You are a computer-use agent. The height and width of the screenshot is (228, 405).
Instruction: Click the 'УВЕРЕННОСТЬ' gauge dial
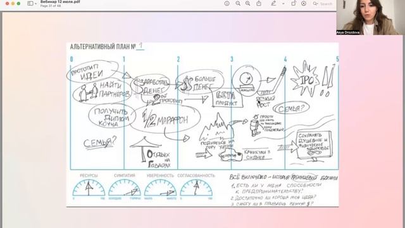pos(160,187)
